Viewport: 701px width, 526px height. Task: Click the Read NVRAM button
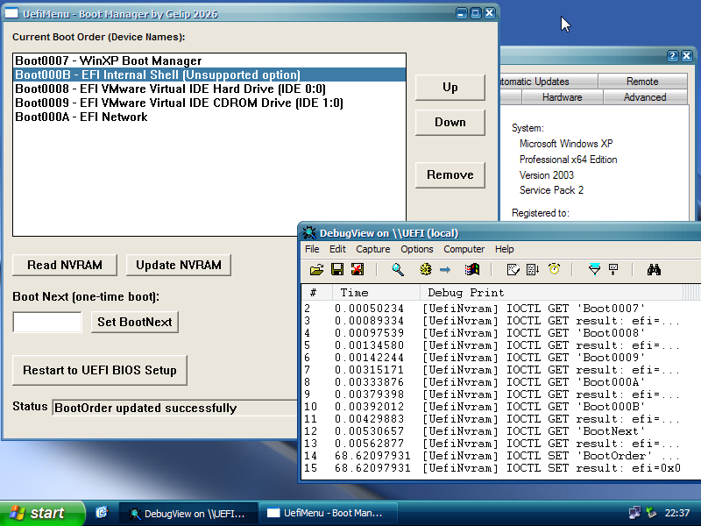pos(65,266)
